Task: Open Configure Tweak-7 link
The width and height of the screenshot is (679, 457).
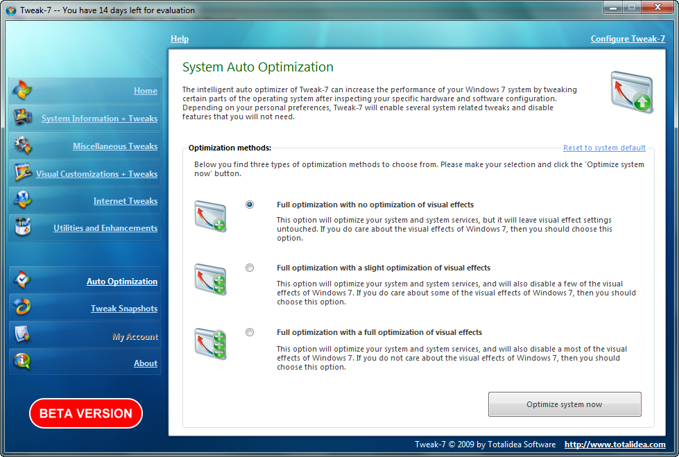Action: [x=628, y=39]
